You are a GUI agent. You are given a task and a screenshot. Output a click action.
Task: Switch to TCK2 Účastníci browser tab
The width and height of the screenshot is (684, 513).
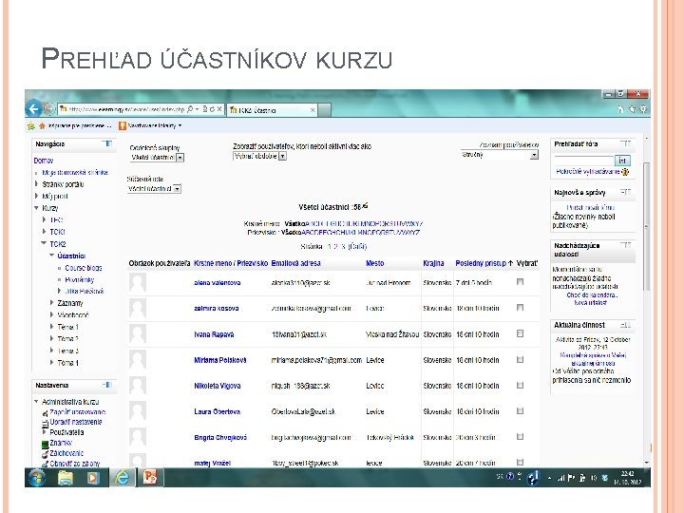[273, 110]
